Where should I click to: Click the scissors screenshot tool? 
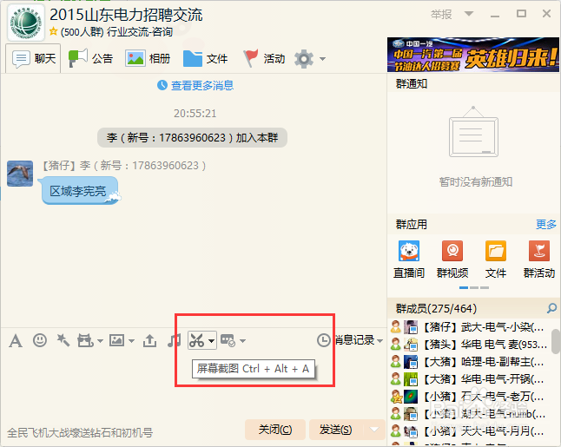point(197,340)
